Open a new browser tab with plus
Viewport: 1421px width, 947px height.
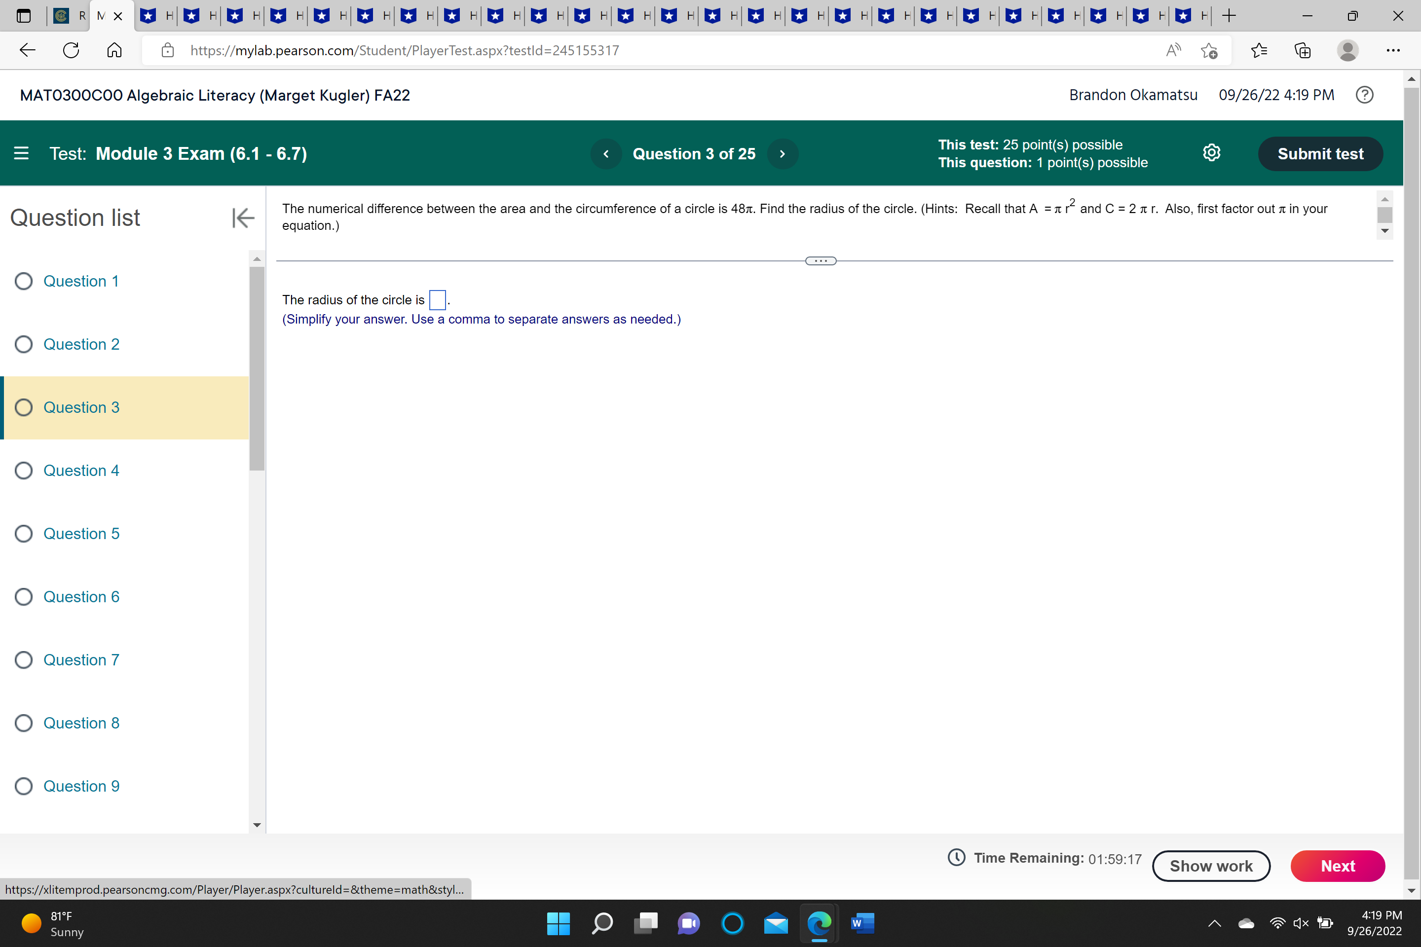(1228, 16)
